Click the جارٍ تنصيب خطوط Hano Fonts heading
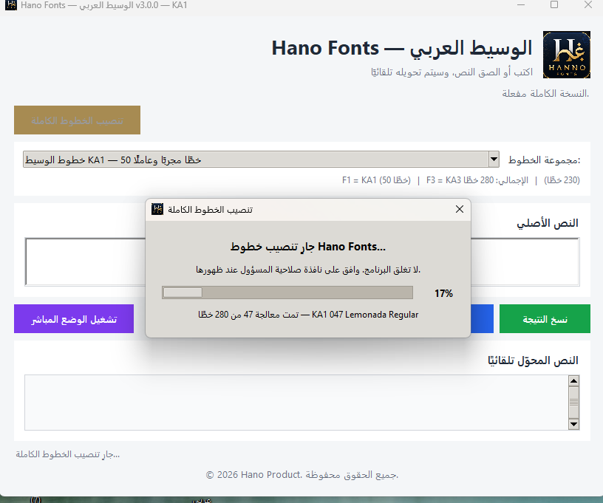This screenshot has height=503, width=603. pyautogui.click(x=307, y=246)
